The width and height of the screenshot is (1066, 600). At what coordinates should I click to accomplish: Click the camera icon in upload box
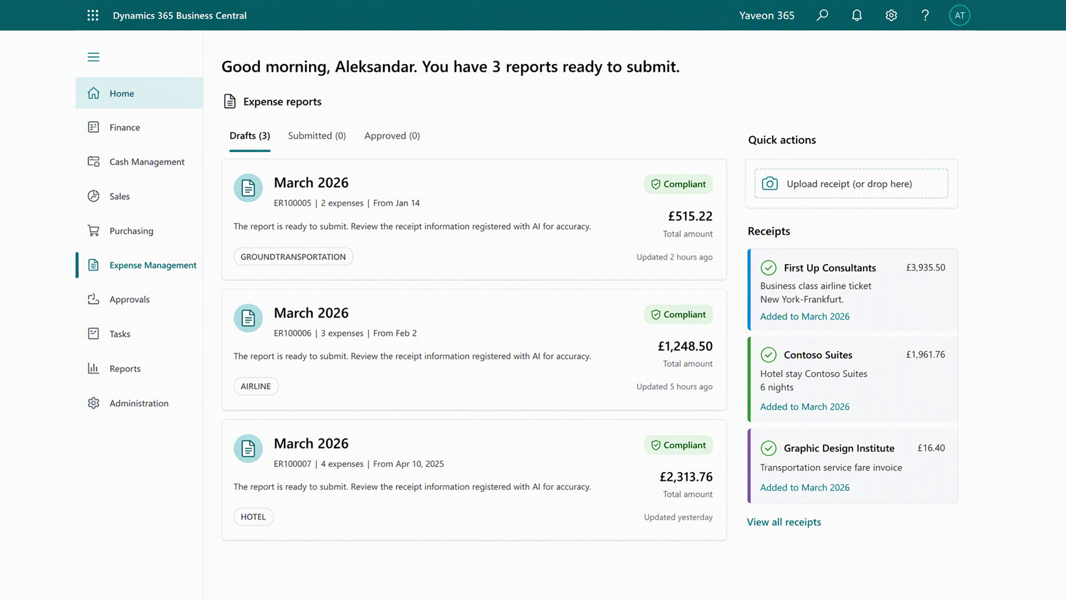click(x=770, y=183)
